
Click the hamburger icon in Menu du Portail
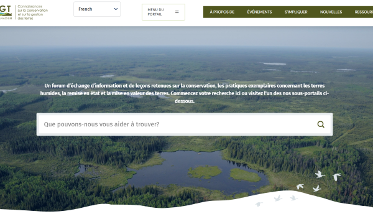click(x=177, y=12)
